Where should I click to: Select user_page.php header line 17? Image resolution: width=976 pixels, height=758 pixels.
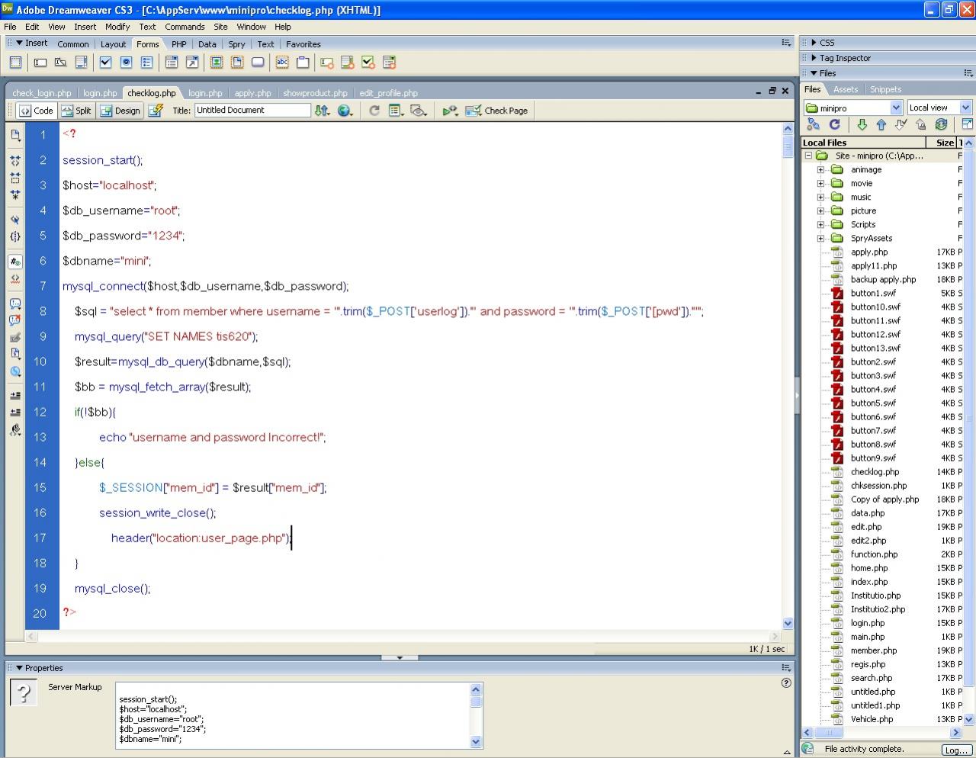tap(201, 538)
